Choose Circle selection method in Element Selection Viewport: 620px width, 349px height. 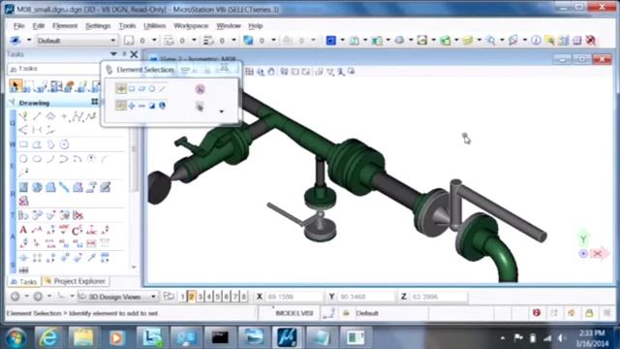click(x=152, y=88)
